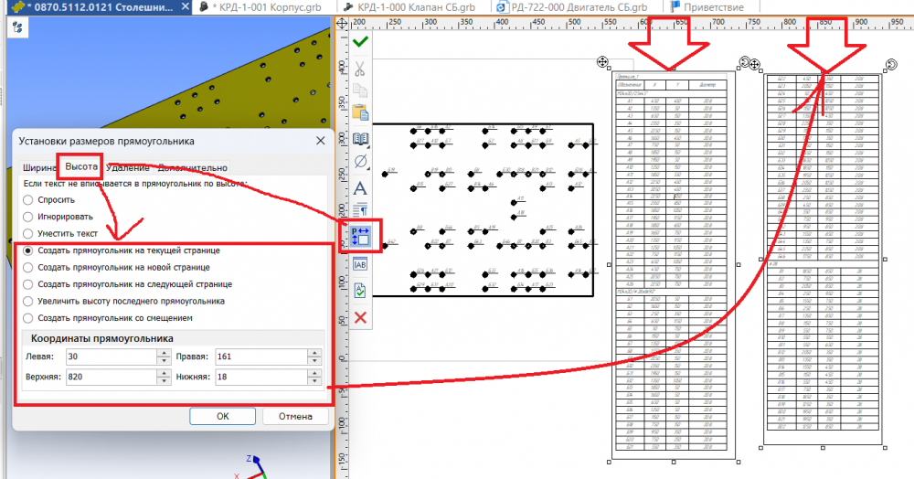This screenshot has width=914, height=479.
Task: Click the Отмена button
Action: (x=295, y=416)
